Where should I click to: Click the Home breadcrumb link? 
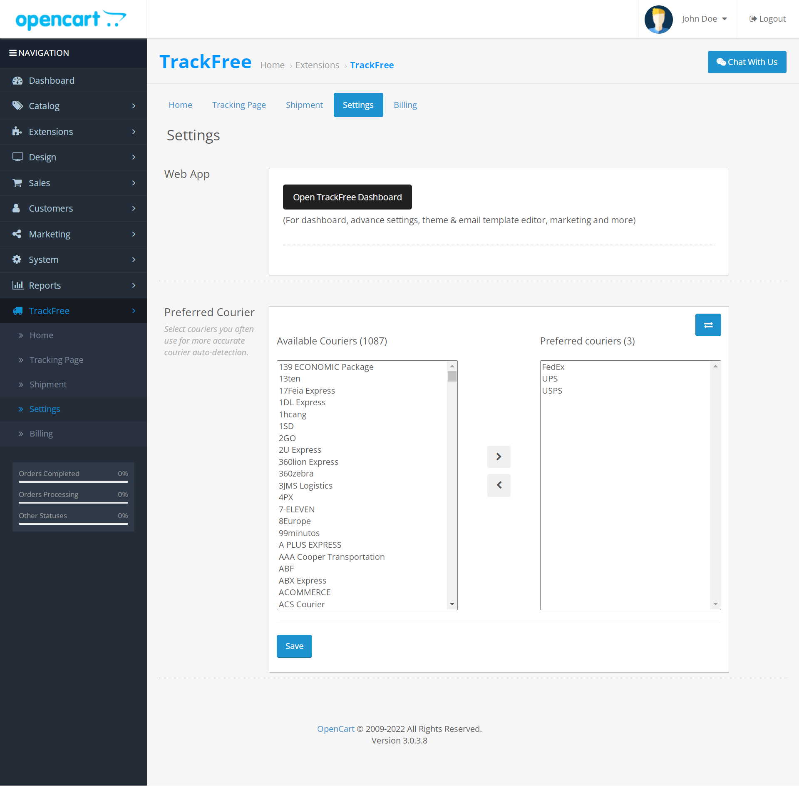tap(272, 65)
